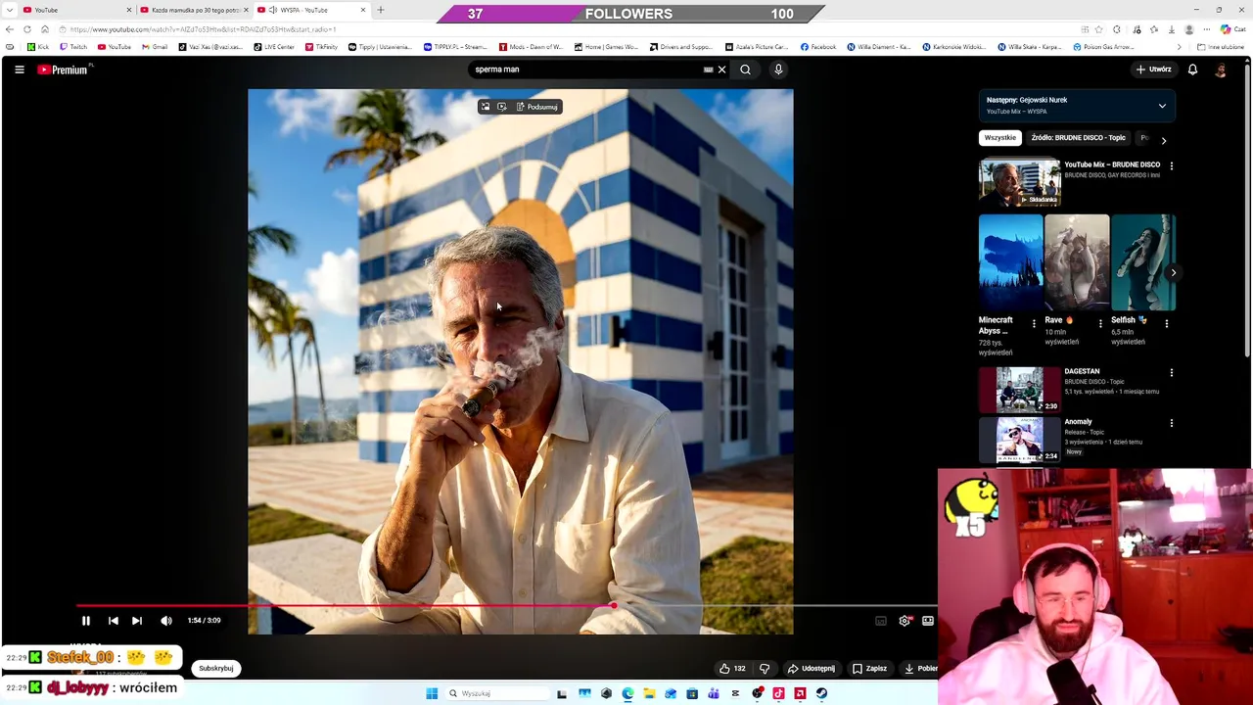Open options menu for DAGESTAN video
1253x705 pixels.
[x=1171, y=373]
